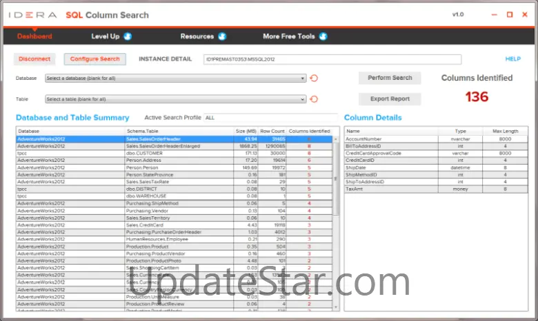Expand the Table selection dropdown
The image size is (538, 321).
(175, 99)
